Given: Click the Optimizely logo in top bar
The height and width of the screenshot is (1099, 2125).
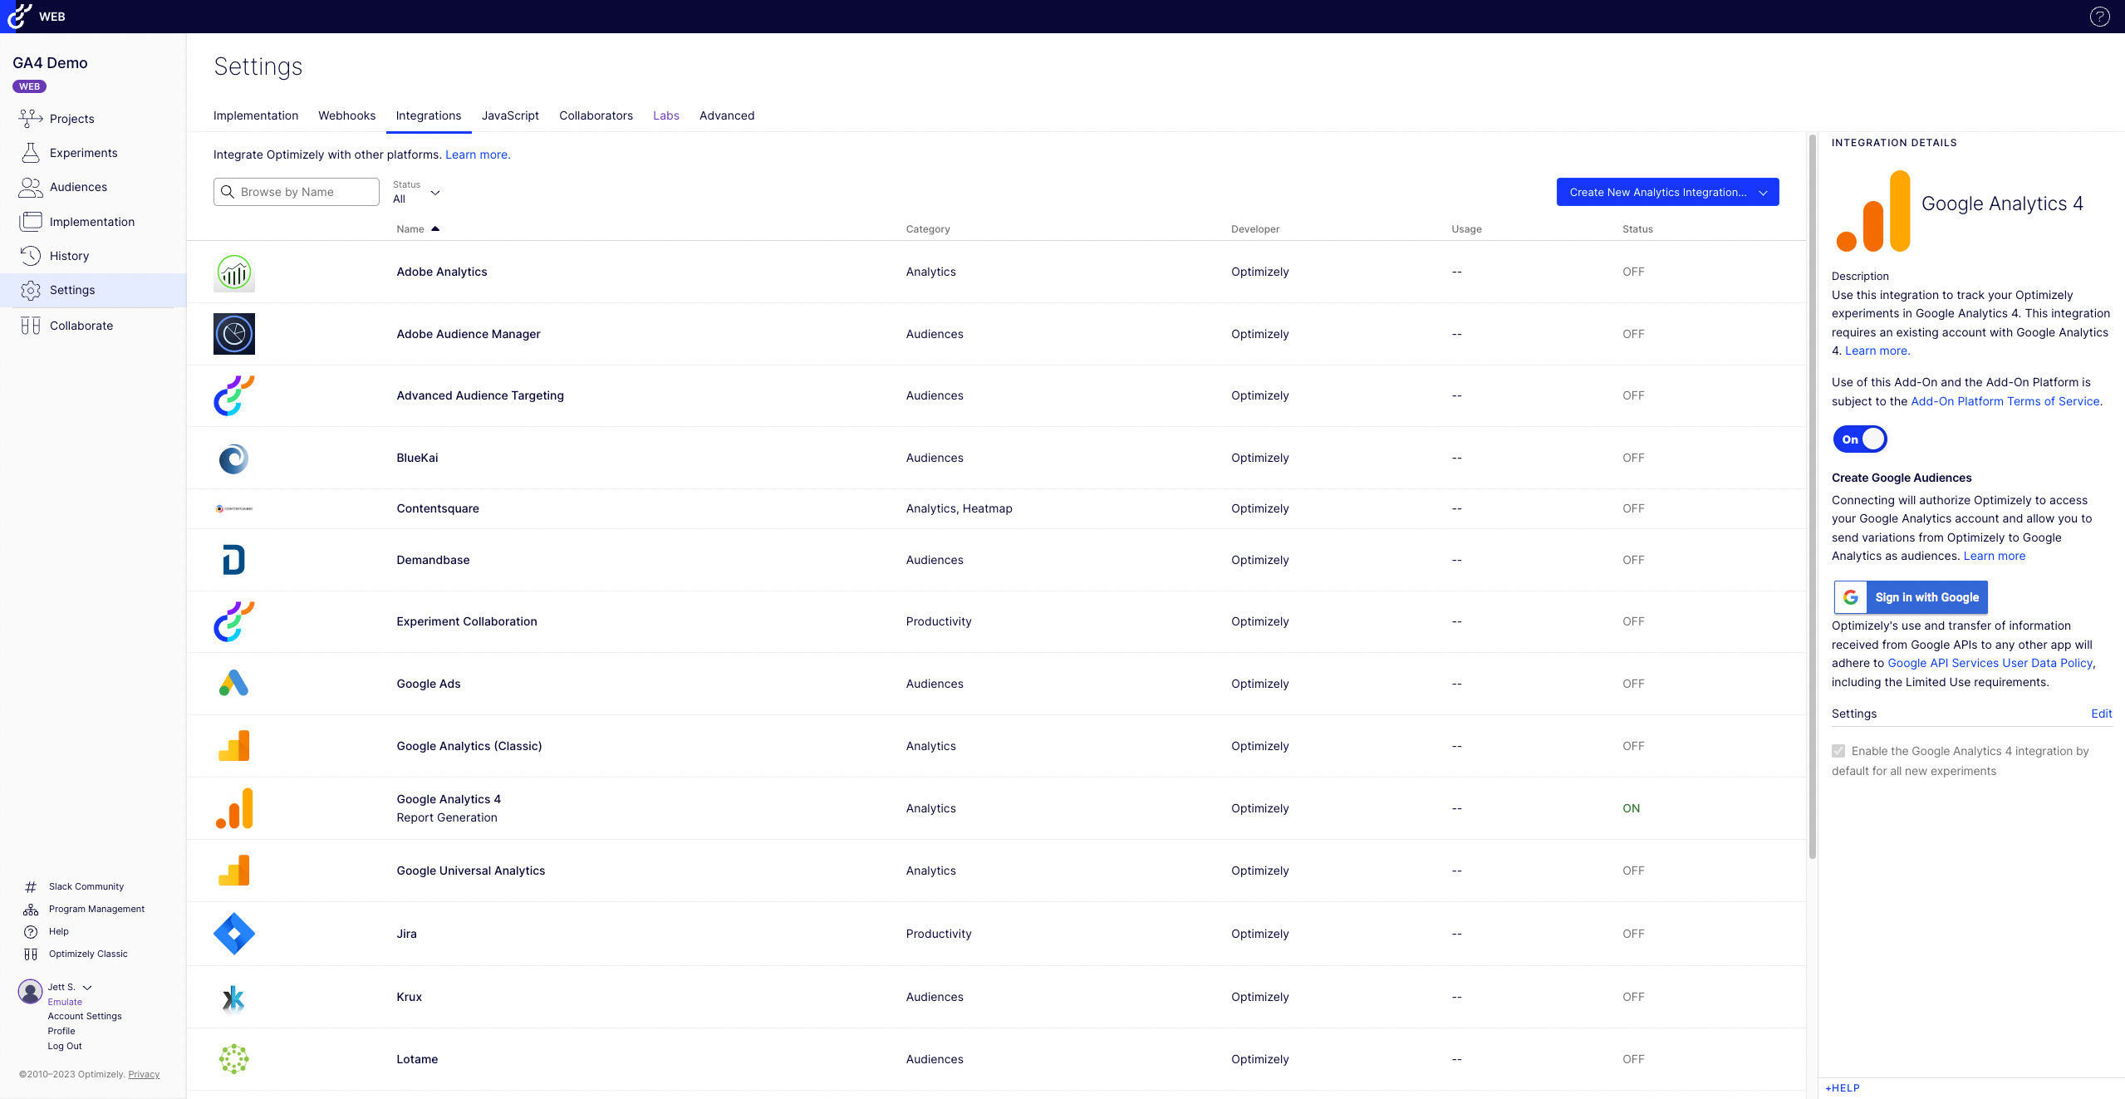Looking at the screenshot, I should (x=18, y=16).
